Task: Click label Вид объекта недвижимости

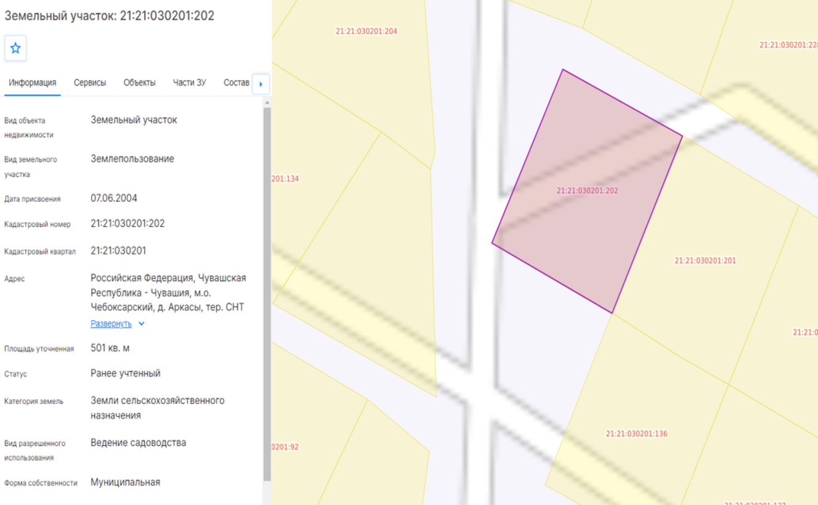Action: [29, 127]
